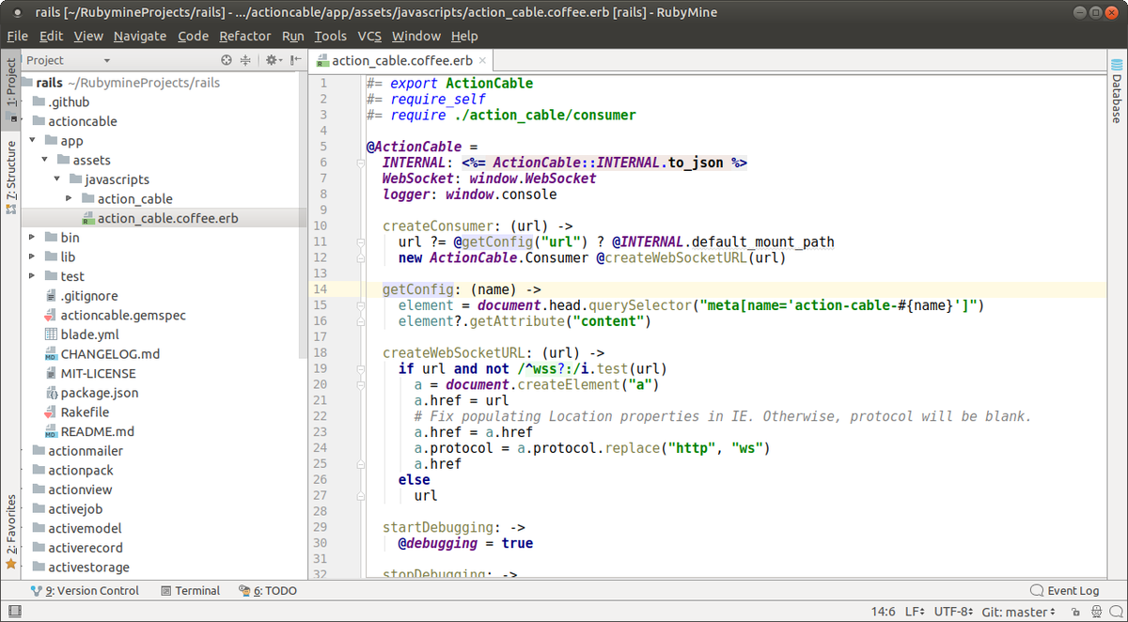Open the VCS menu
Image resolution: width=1128 pixels, height=622 pixels.
coord(369,36)
